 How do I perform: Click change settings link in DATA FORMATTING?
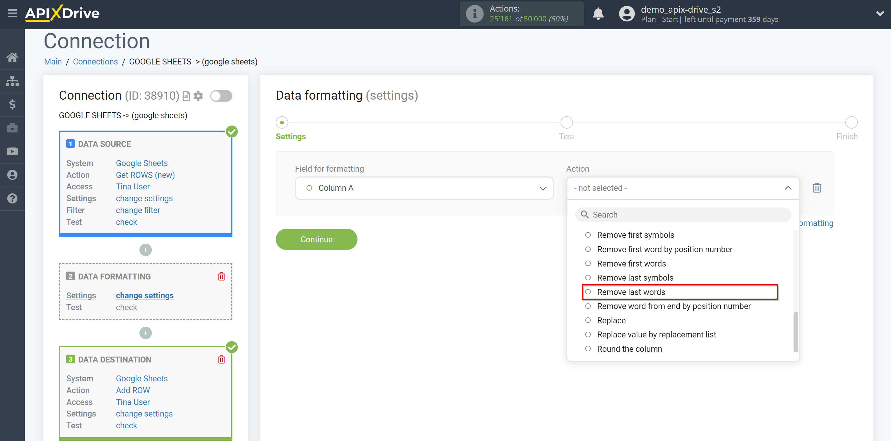point(145,295)
